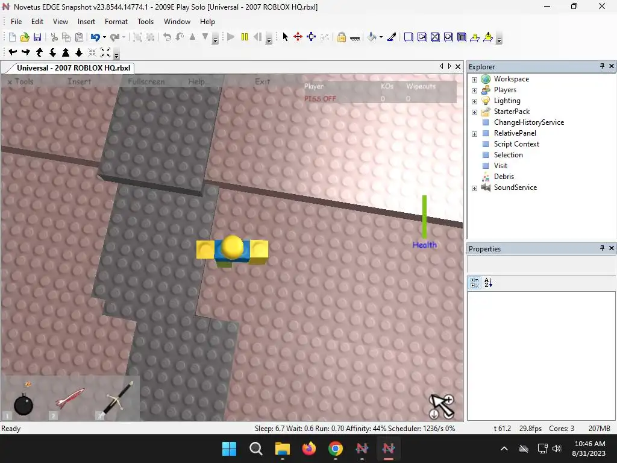Open the View menu

coord(60,22)
